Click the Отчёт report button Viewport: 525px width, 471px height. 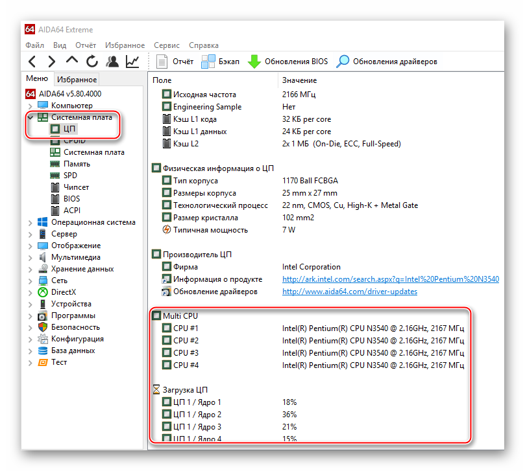click(x=175, y=62)
